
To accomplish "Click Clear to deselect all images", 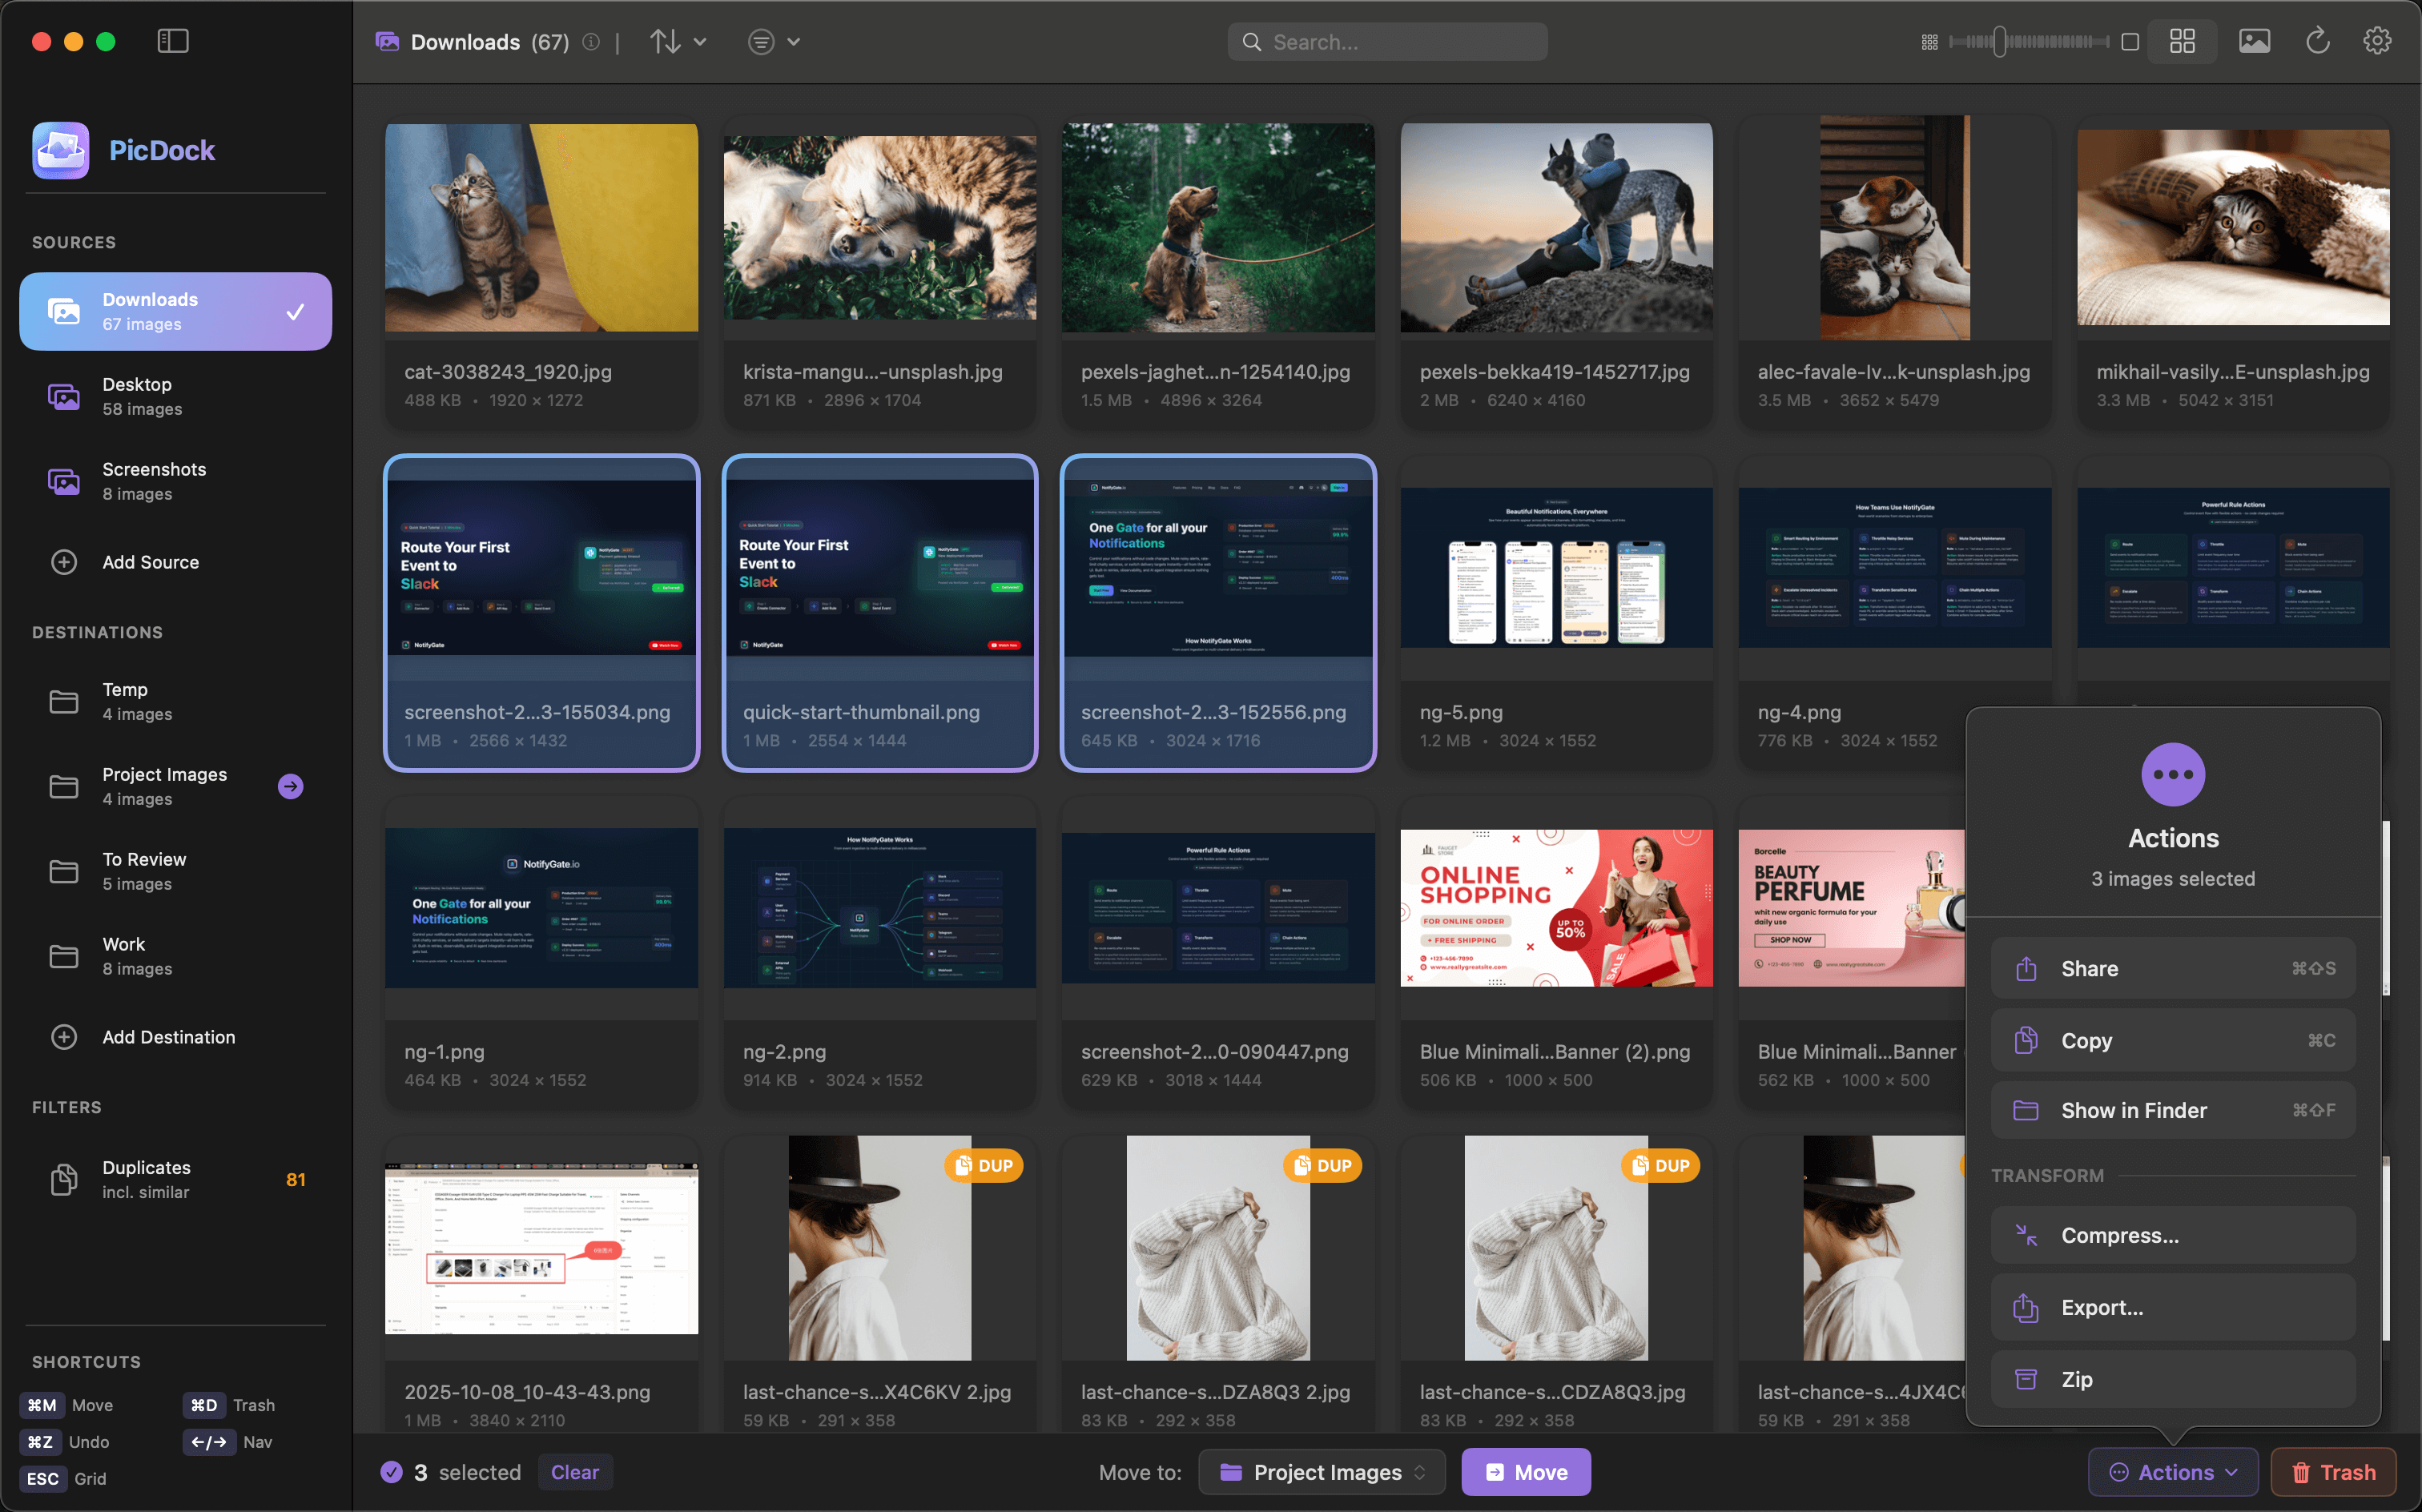I will click(x=575, y=1471).
